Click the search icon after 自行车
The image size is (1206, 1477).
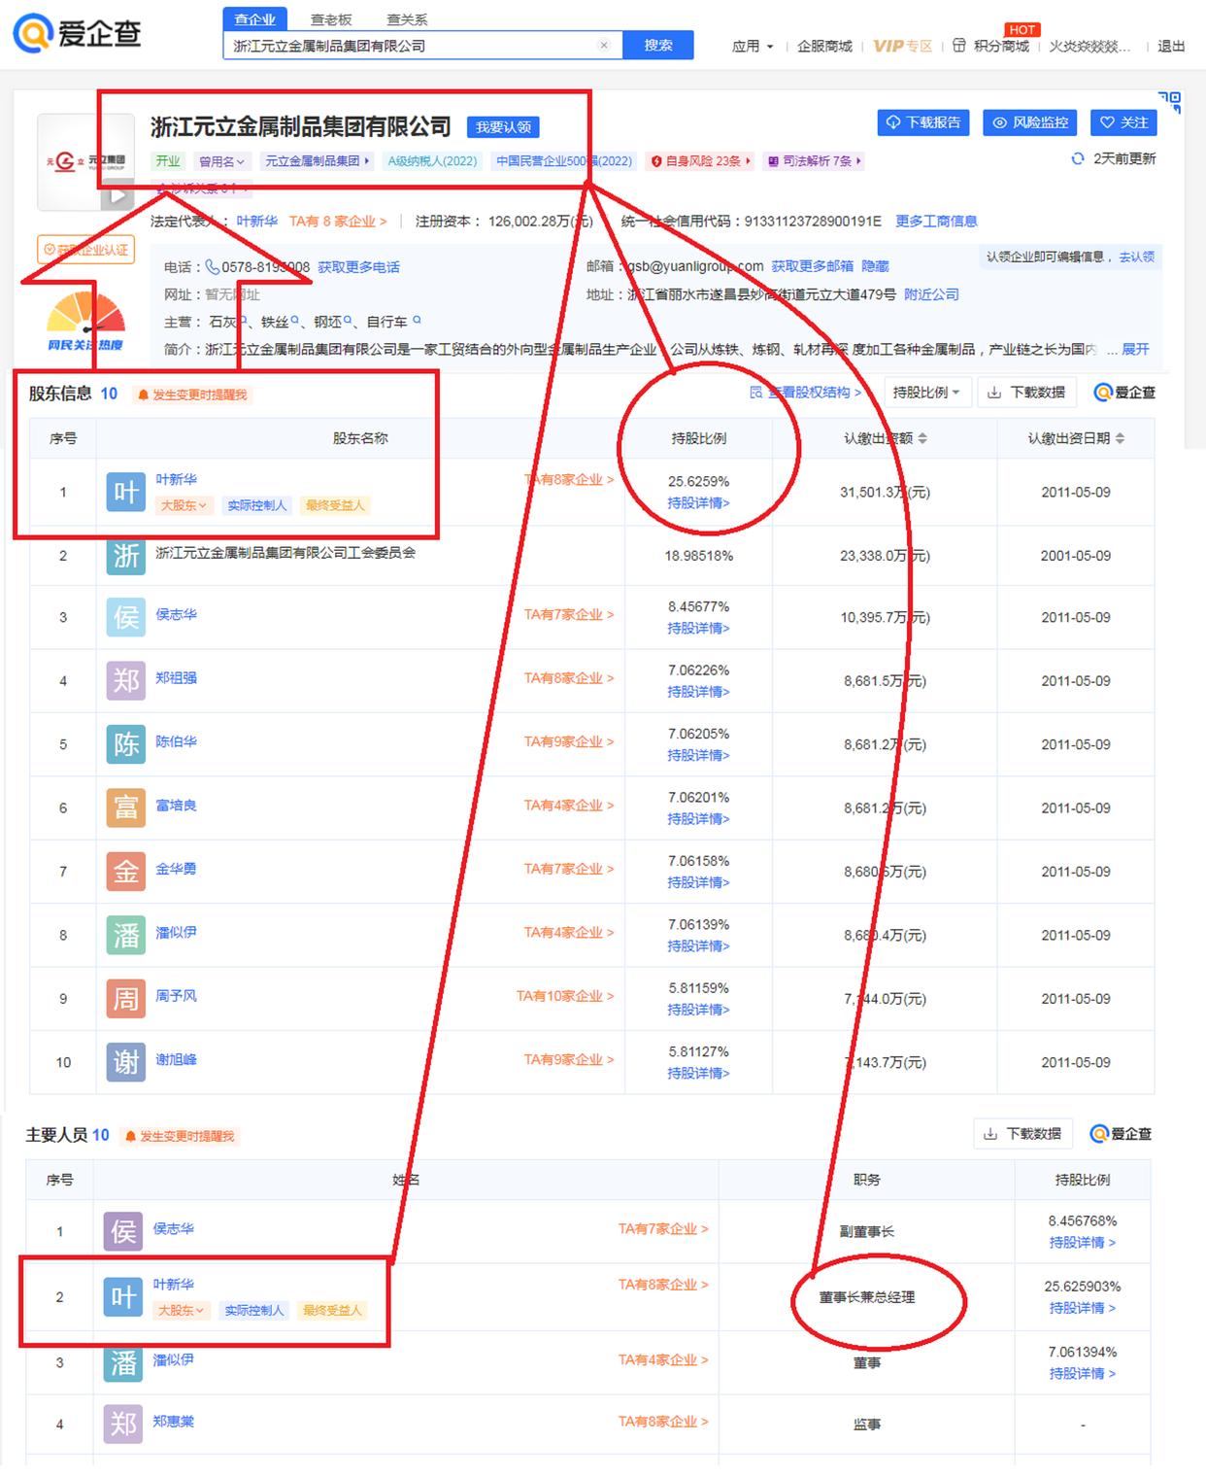[x=417, y=320]
